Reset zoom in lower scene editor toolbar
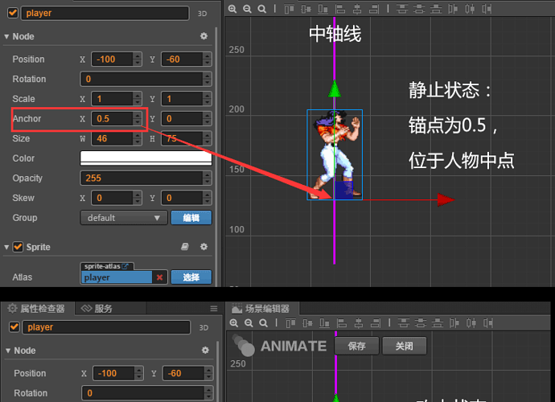Viewport: 555px width, 402px height. coord(263,322)
